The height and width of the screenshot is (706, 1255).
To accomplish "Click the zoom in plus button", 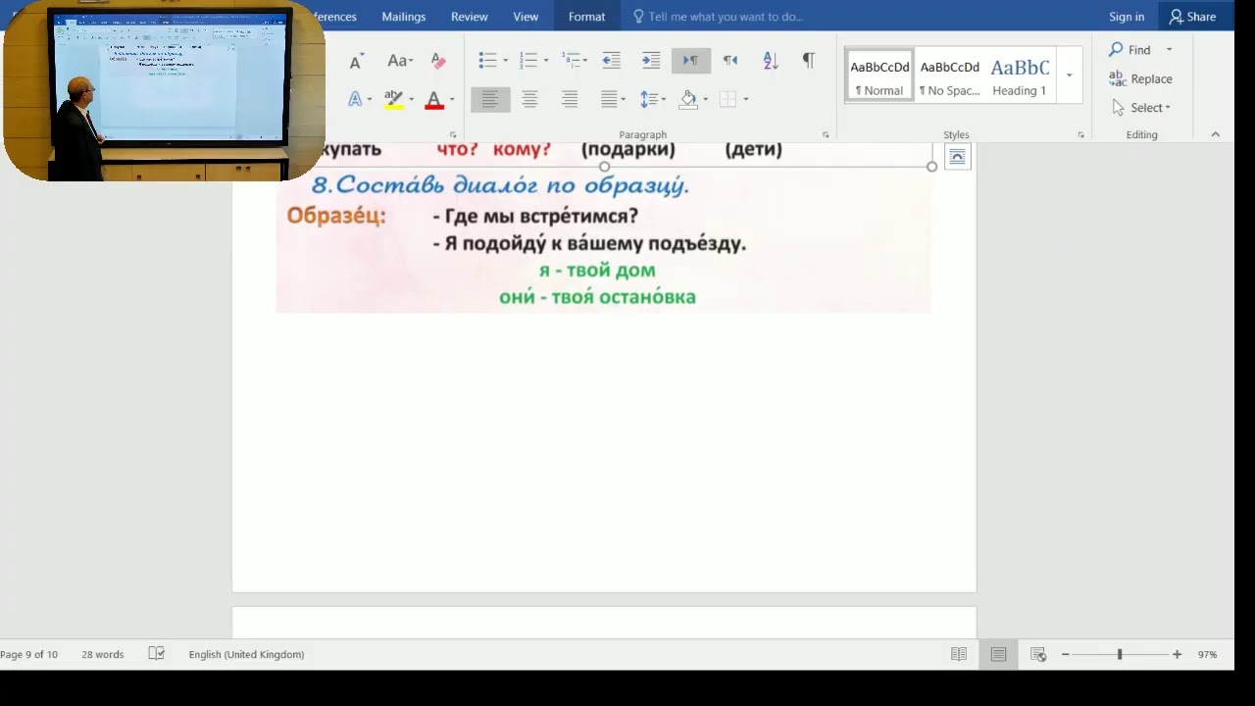I will click(1177, 654).
